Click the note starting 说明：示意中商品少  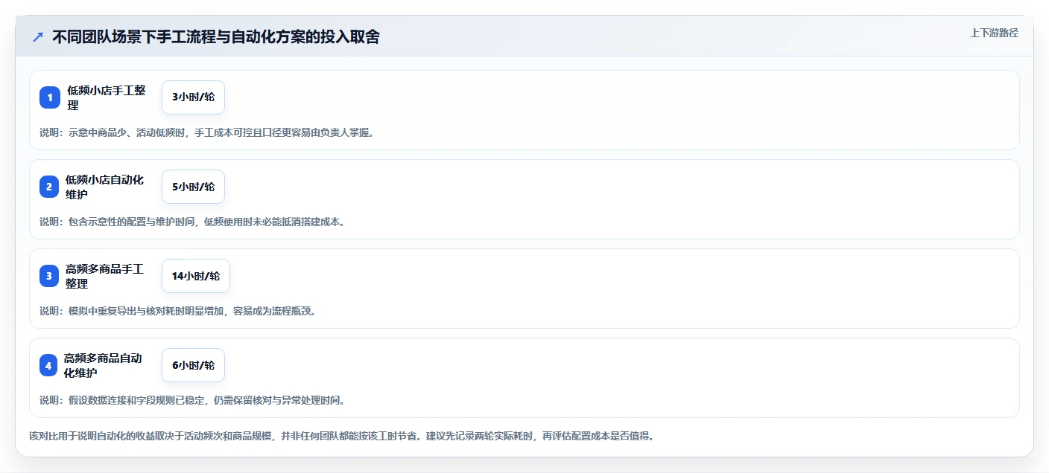[207, 132]
